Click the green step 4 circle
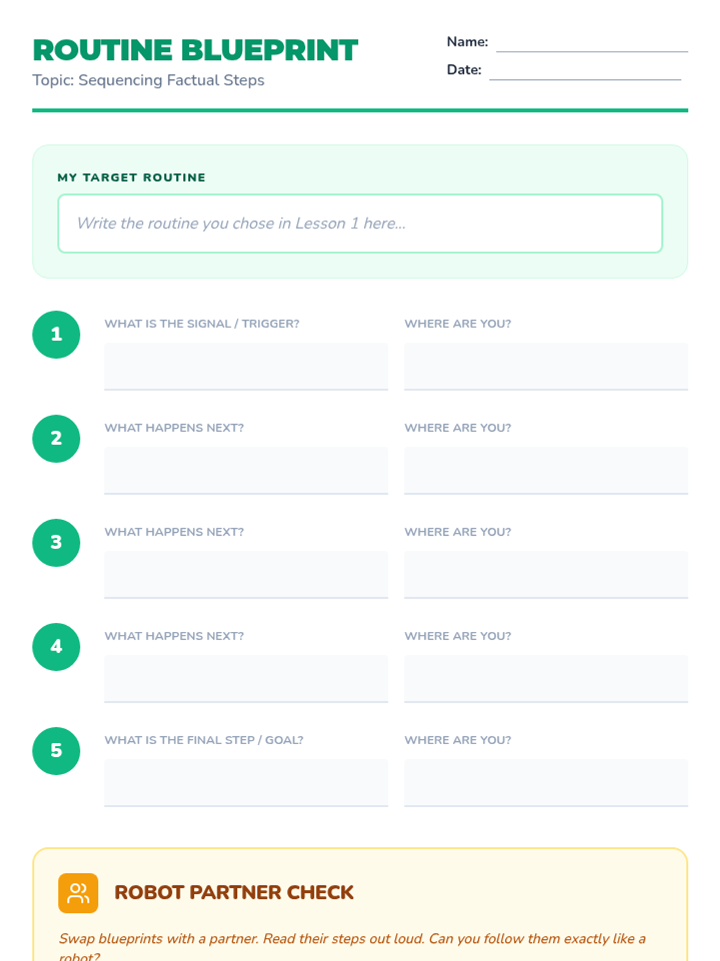Image resolution: width=720 pixels, height=961 pixels. 56,647
